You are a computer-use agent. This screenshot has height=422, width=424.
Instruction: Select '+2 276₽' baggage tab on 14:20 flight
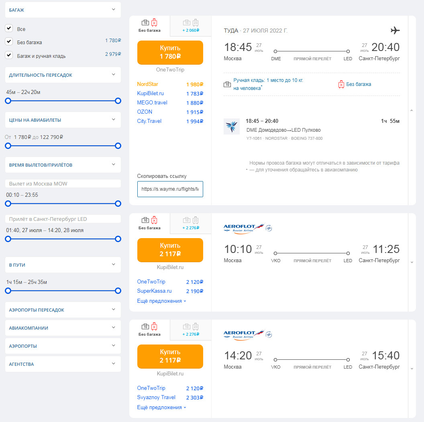191,330
